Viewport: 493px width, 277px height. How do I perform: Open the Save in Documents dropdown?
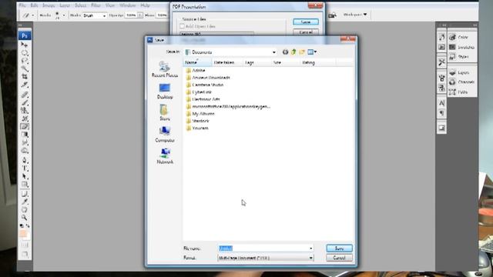[274, 52]
